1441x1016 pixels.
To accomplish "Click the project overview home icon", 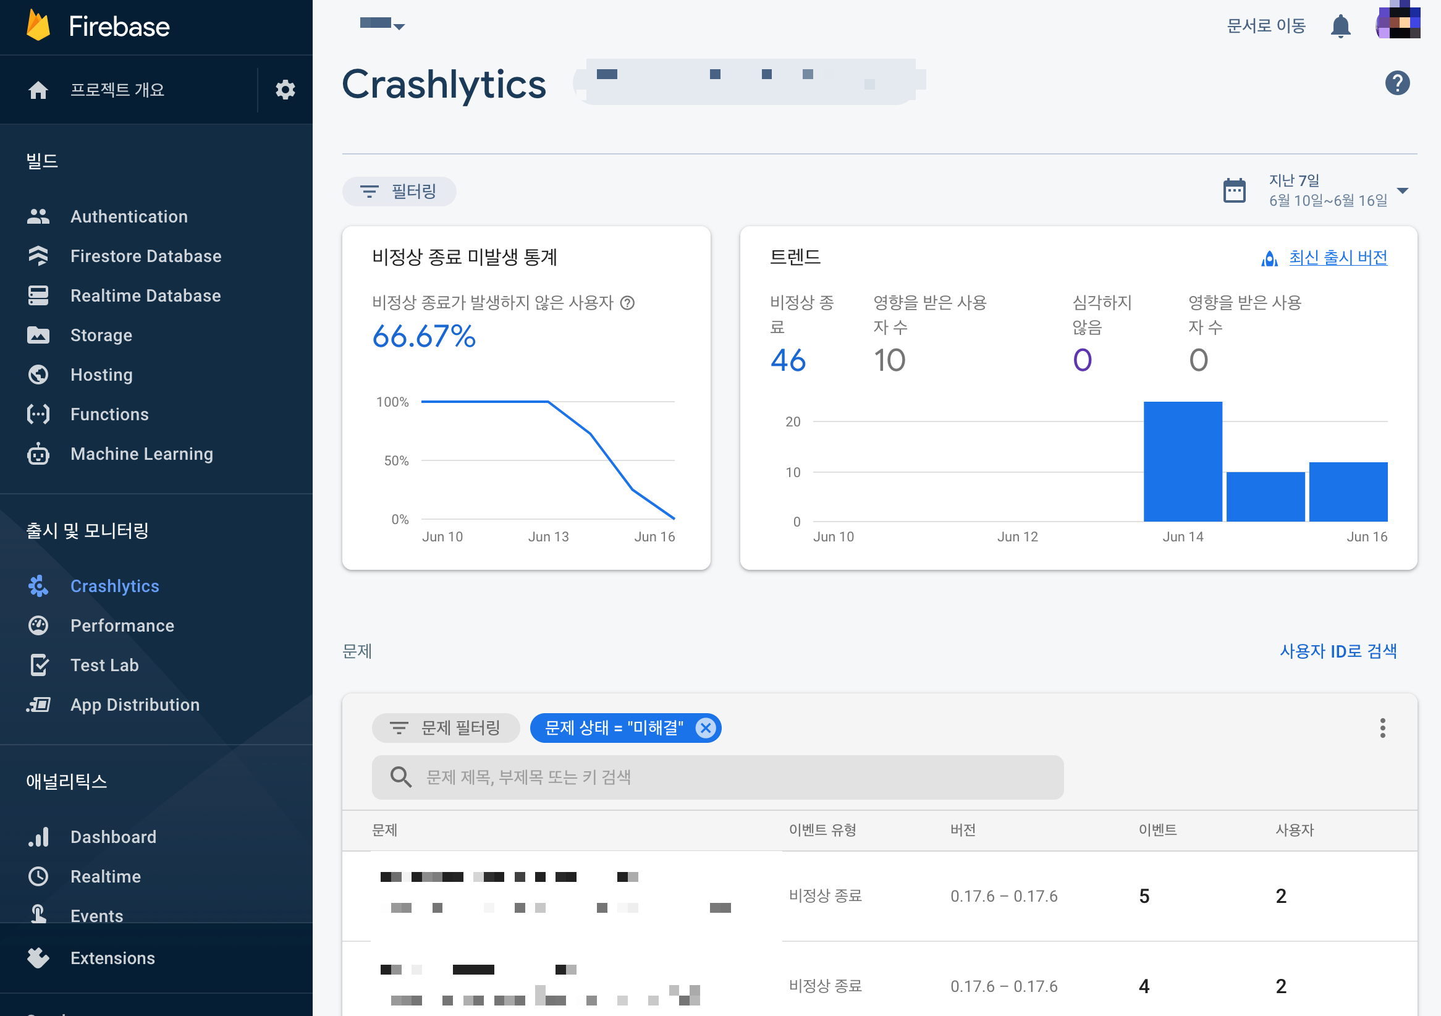I will tap(38, 90).
